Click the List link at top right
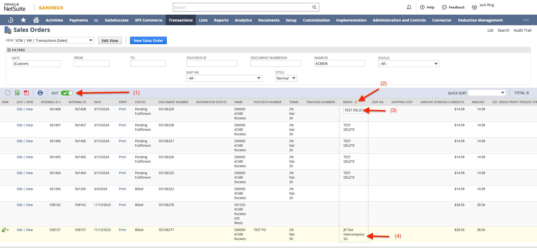 (490, 30)
